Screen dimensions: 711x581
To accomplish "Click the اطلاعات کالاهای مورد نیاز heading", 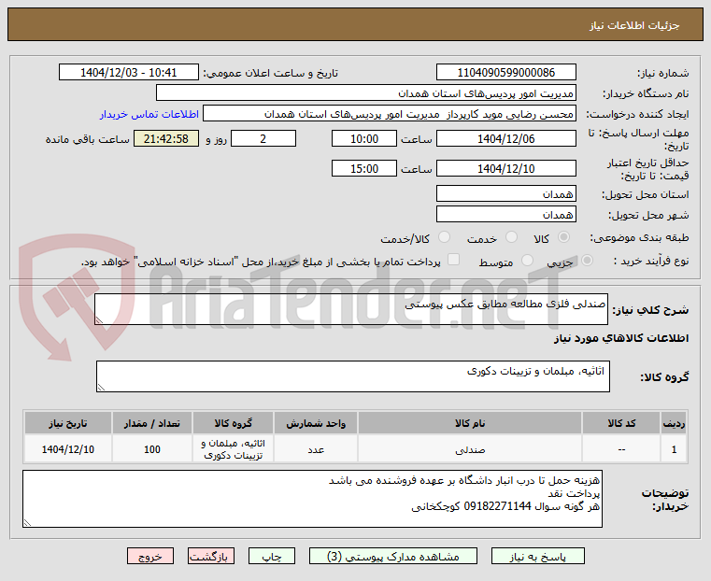I will pyautogui.click(x=620, y=338).
